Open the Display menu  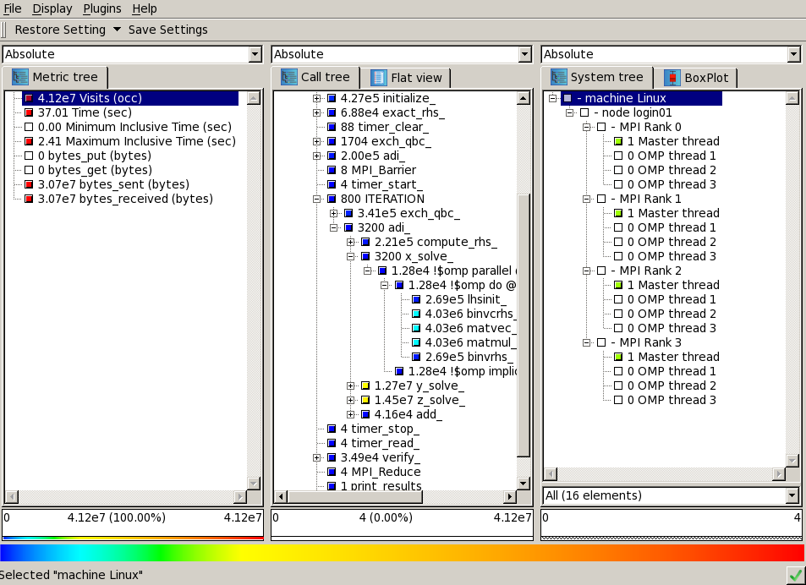52,8
